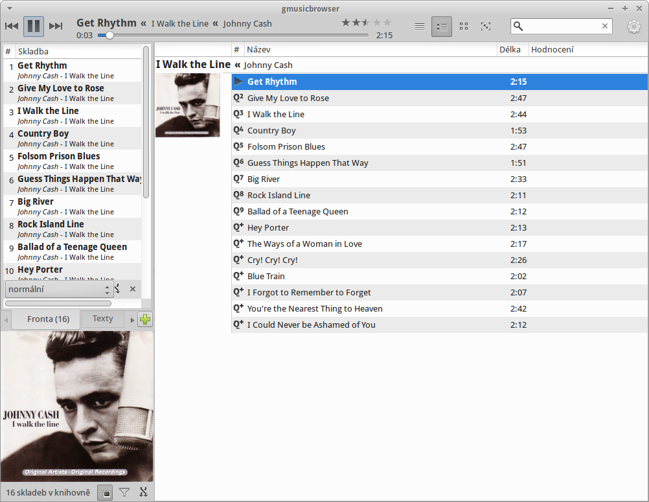The image size is (649, 502).
Task: Toggle the detailed list layout button
Action: 442,27
